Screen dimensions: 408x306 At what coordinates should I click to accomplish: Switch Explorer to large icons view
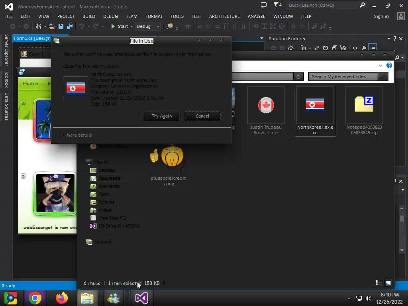pos(388,283)
